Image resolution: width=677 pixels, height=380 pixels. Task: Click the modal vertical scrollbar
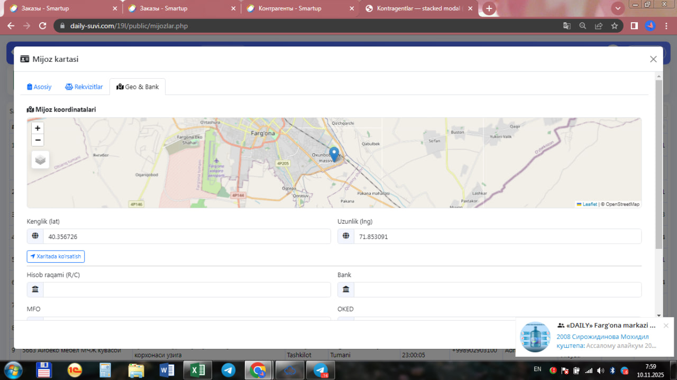point(658,165)
